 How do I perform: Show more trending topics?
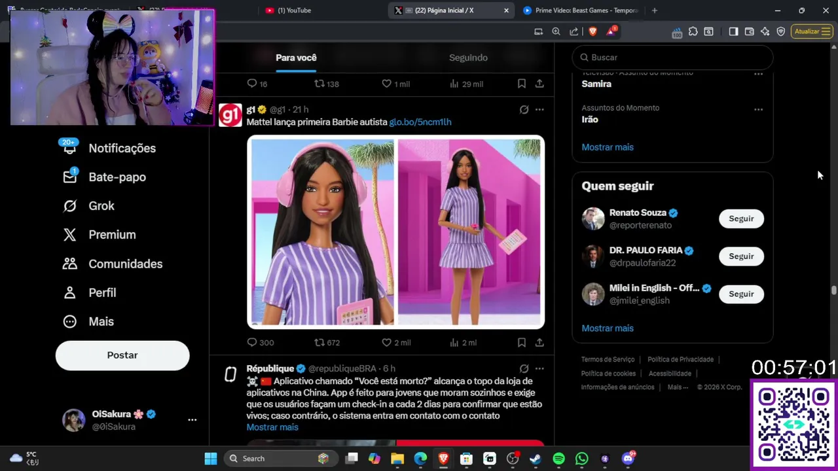coord(608,147)
